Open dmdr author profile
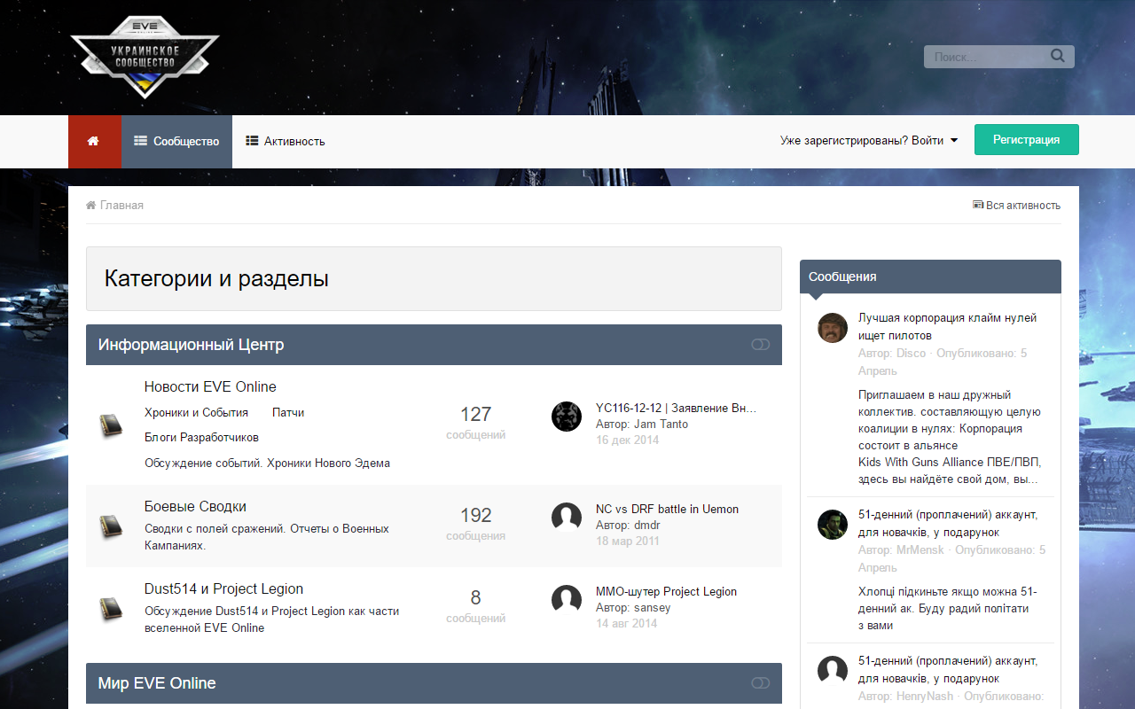1135x709 pixels. 646,526
